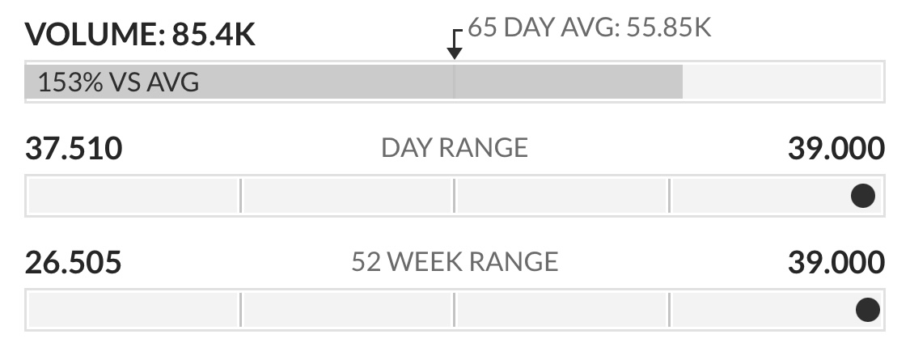Click second quarter of 52 Week Range bar

(348, 310)
